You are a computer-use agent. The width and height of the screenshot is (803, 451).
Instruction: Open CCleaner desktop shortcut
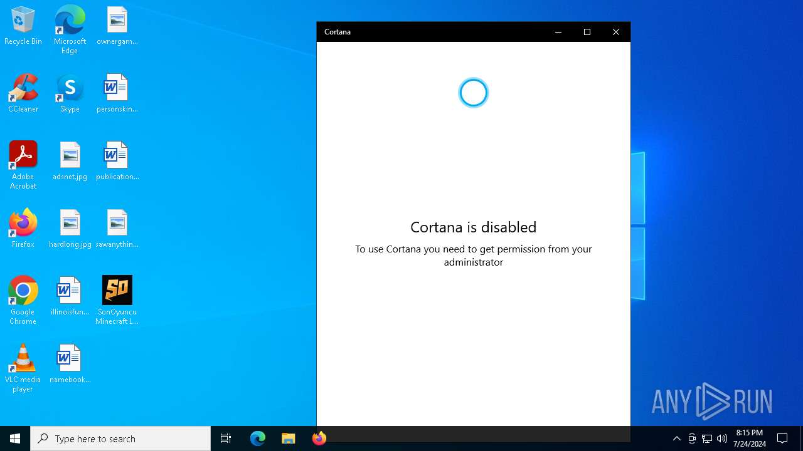(23, 94)
